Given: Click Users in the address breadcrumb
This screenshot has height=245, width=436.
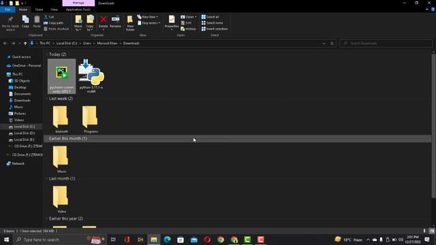Looking at the screenshot, I should [x=87, y=44].
